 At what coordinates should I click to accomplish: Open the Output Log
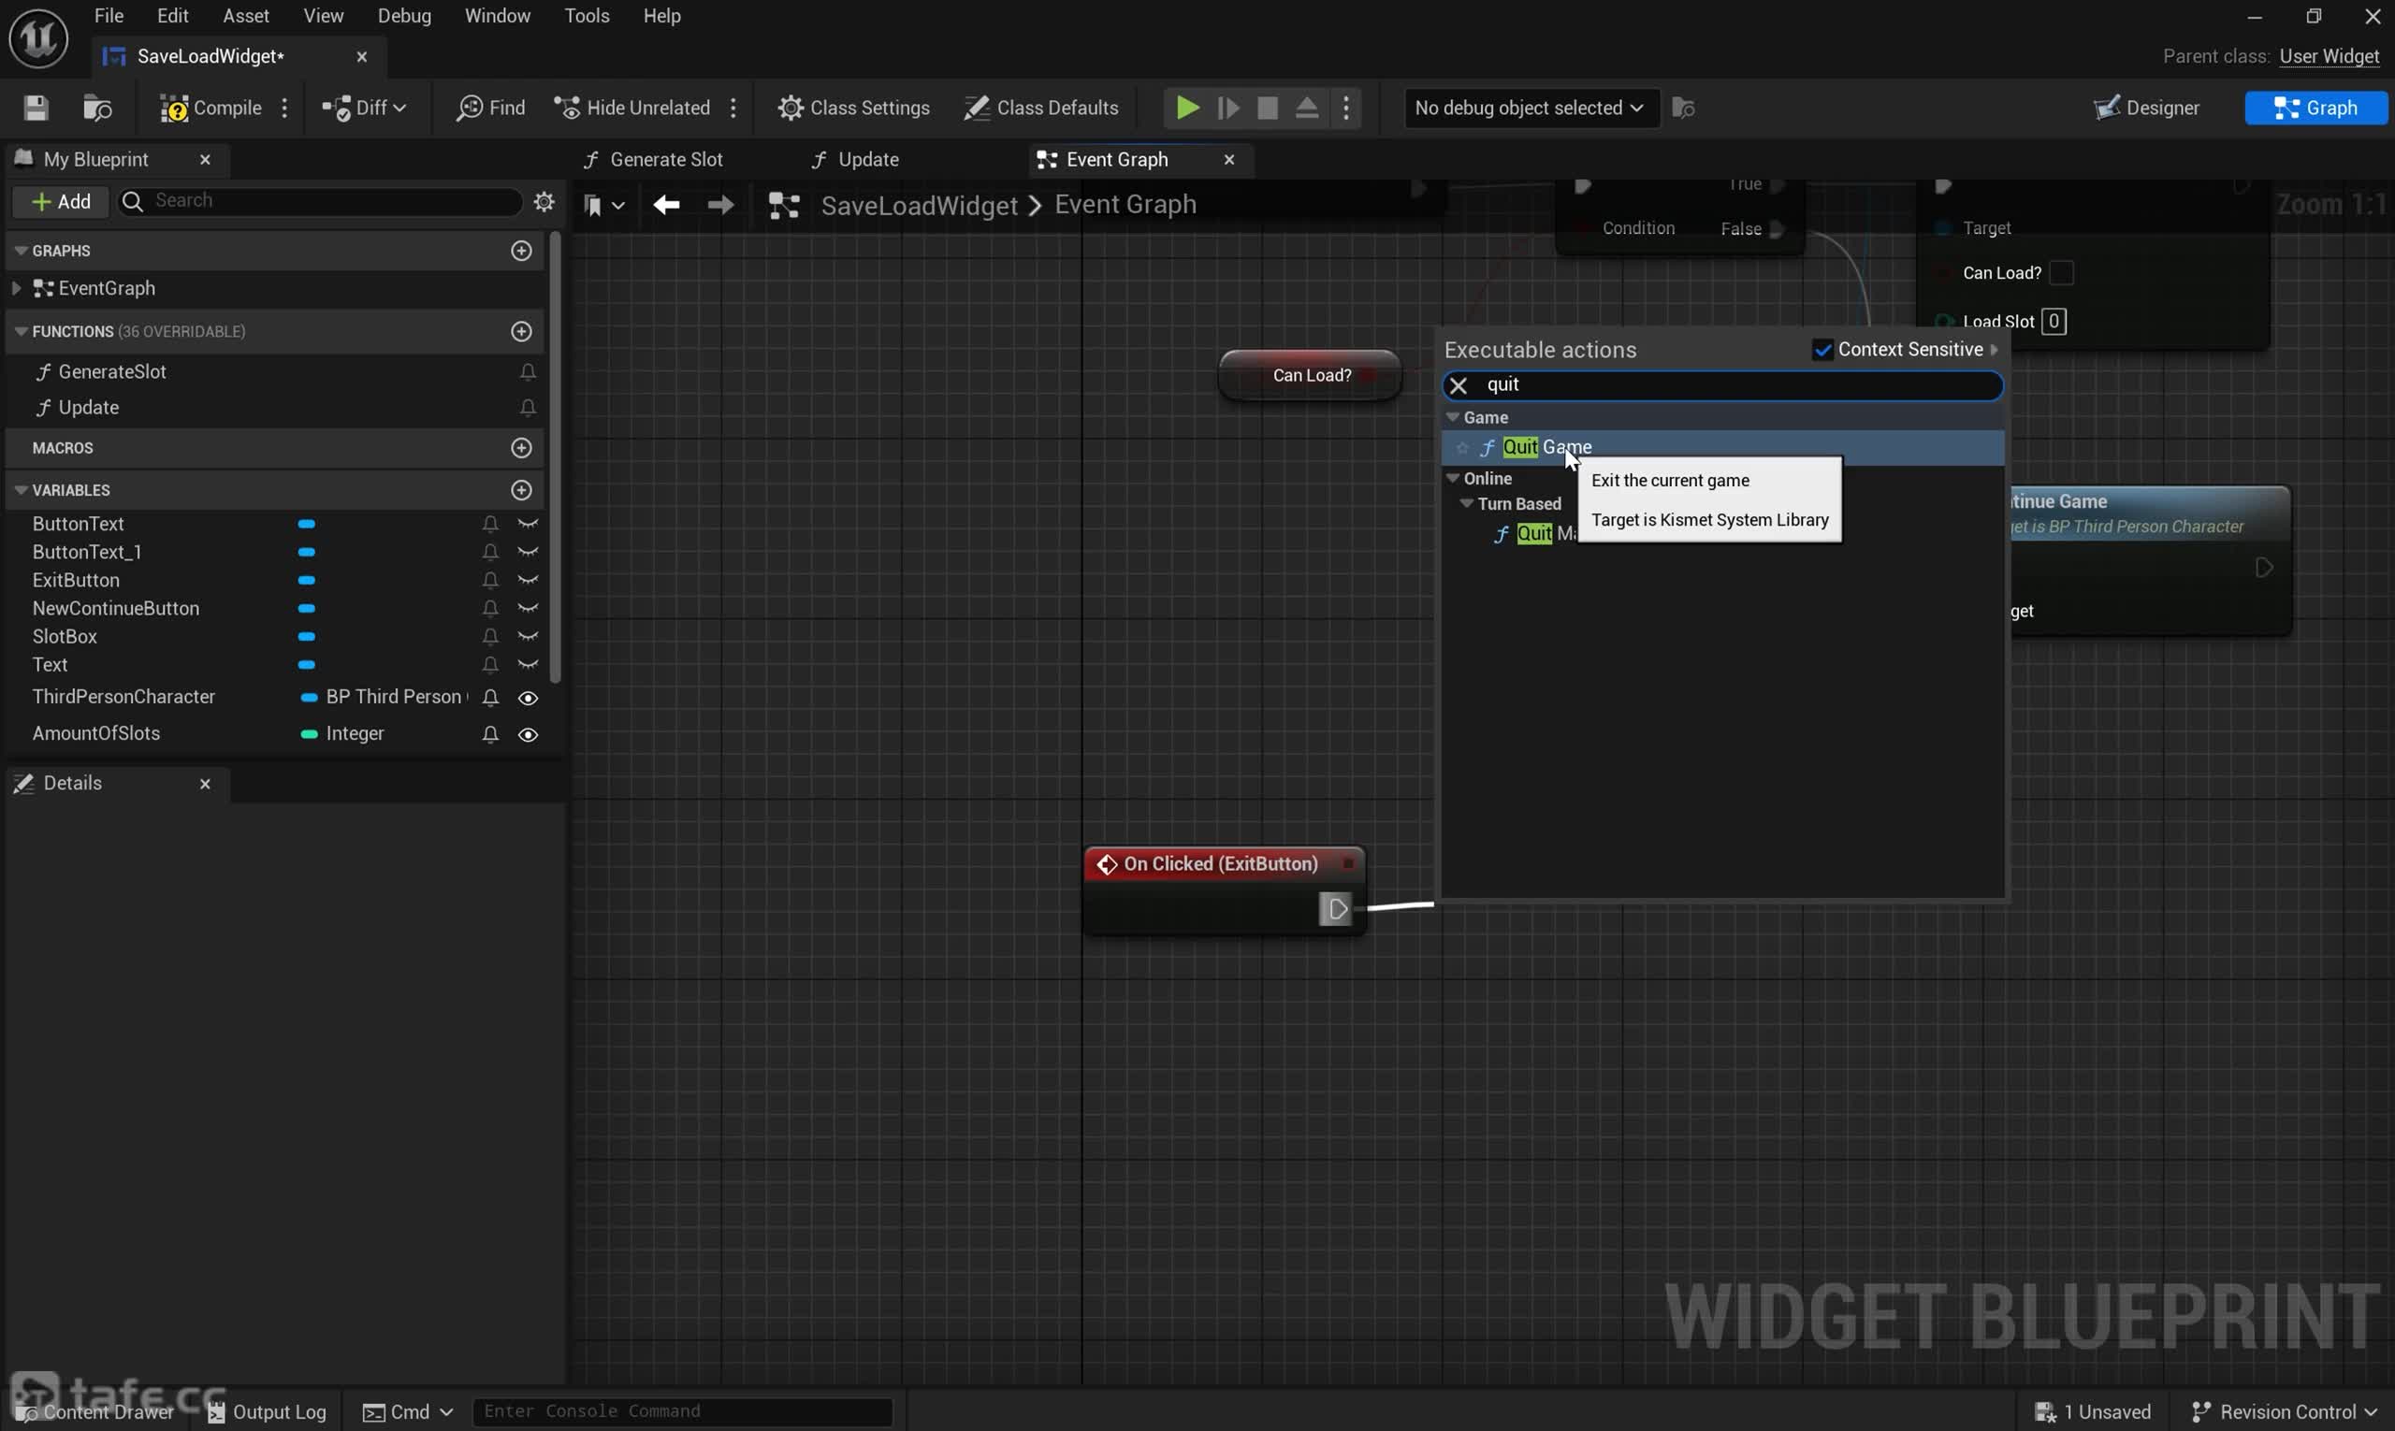tap(268, 1411)
